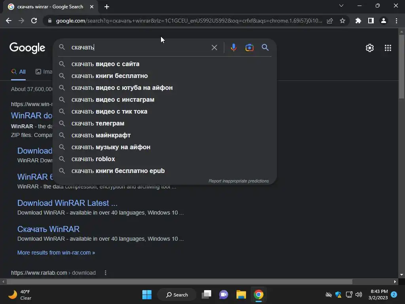
Task: Choose suggestion 'скачать видео с тик тока'
Action: pyautogui.click(x=165, y=111)
